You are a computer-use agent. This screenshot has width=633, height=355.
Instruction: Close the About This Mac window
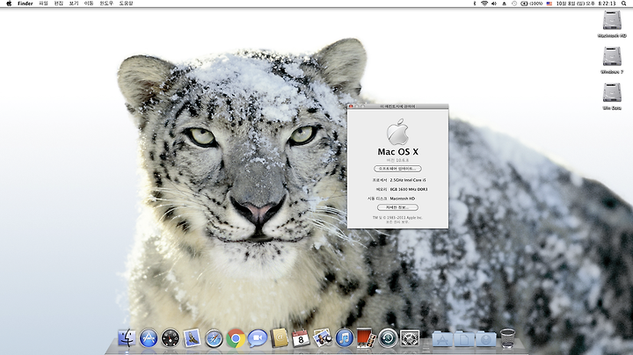(x=351, y=106)
